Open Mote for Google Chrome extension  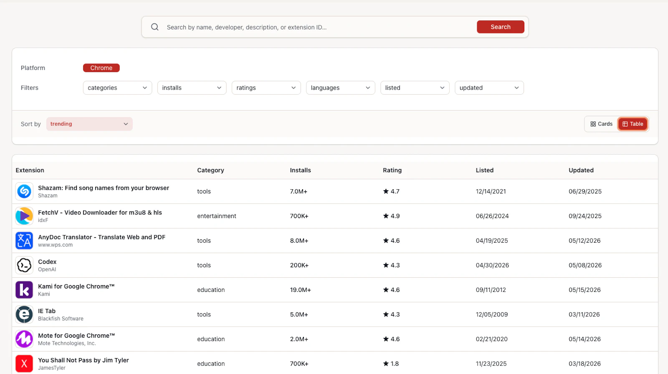(76, 336)
